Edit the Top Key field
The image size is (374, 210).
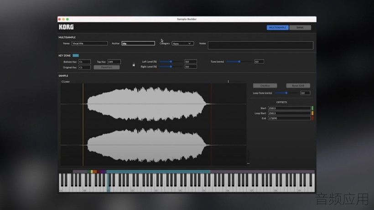(x=114, y=61)
